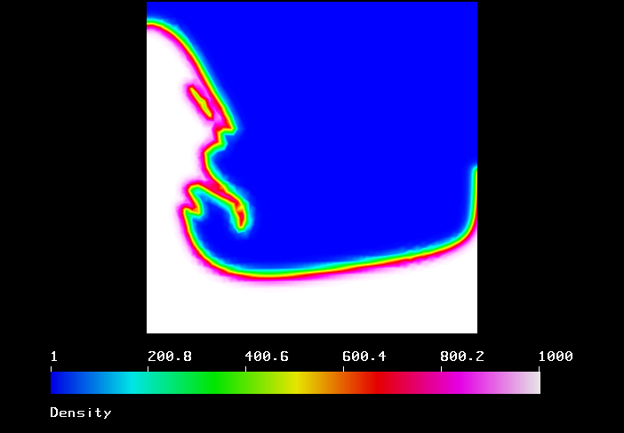Screen dimensions: 624x433
Task: Click the '200.8' colorbar tick label
Action: coord(170,357)
